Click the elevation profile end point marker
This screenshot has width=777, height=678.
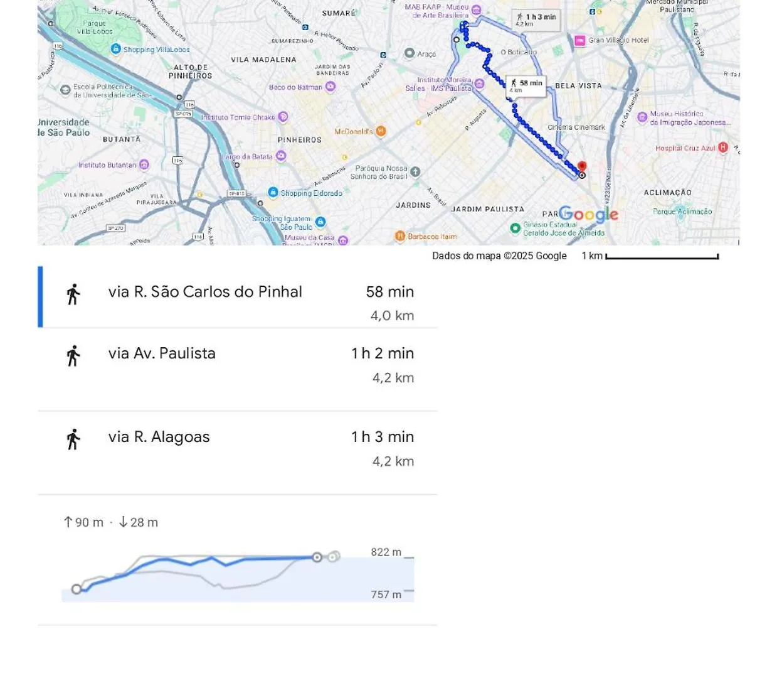pos(317,557)
